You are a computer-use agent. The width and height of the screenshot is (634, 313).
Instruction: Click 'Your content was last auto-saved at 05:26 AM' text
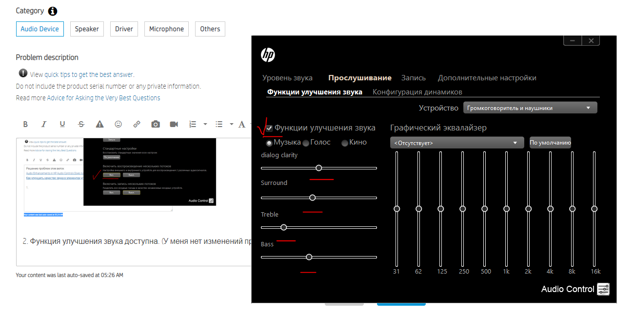(69, 275)
